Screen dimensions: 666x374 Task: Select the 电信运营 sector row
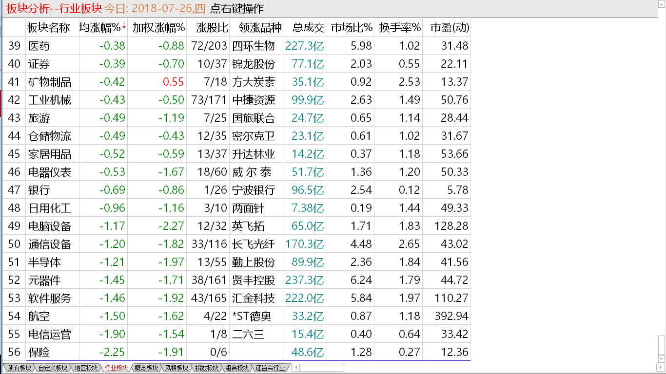236,334
